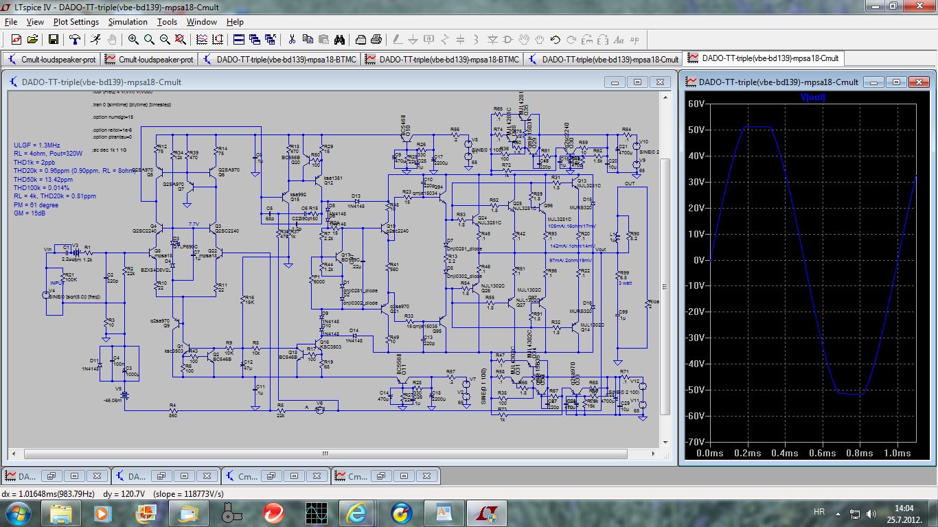Click the Close All Windows toolbar icon
938x527 pixels.
click(271, 39)
